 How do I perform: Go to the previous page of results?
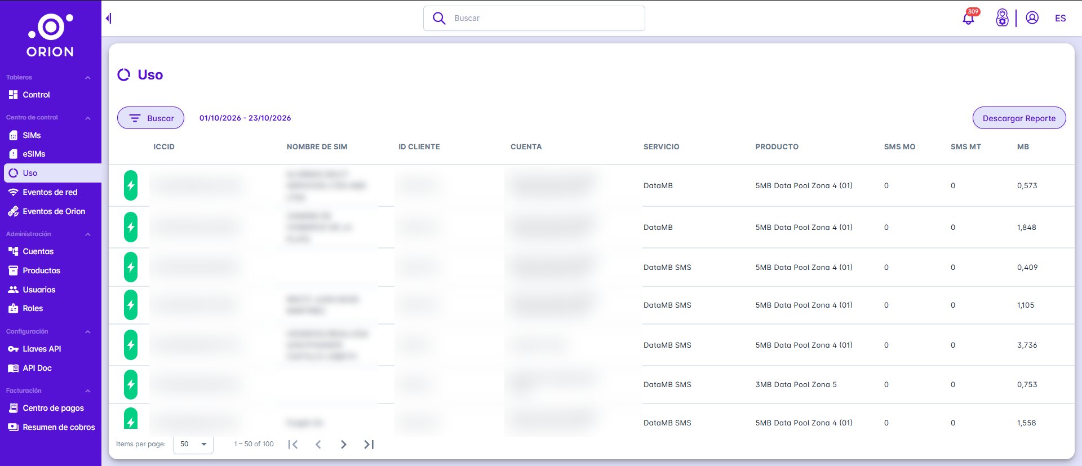(x=318, y=445)
